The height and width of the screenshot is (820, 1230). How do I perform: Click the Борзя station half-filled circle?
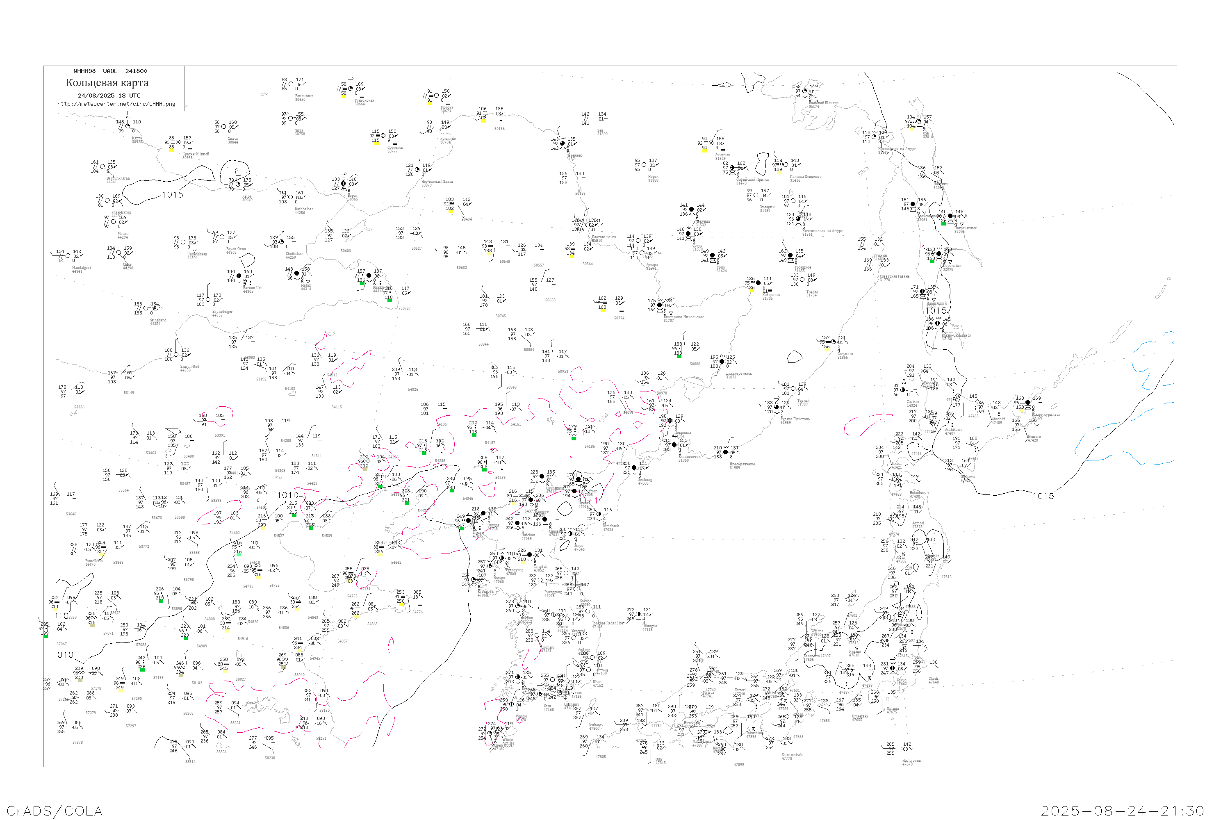point(343,184)
